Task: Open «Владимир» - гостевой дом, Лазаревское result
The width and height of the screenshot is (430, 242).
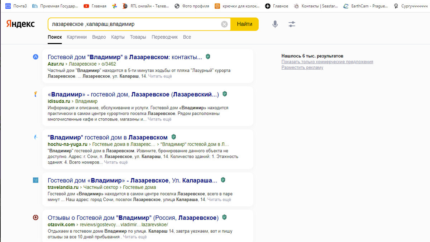Action: click(x=133, y=94)
